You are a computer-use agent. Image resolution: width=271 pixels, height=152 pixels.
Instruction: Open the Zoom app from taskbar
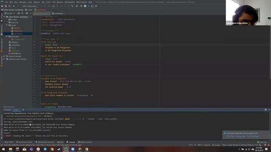pos(73,149)
